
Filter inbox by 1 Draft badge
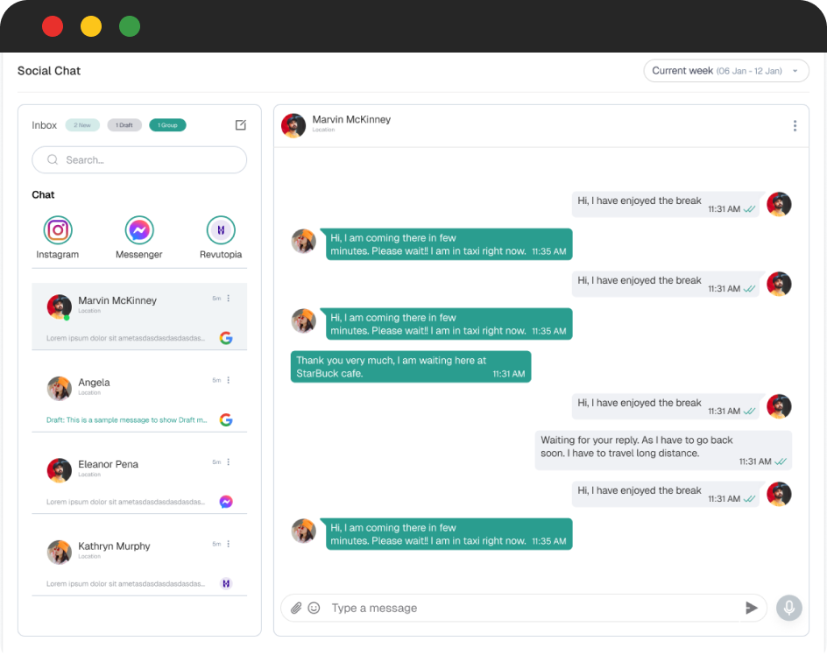[x=124, y=125]
